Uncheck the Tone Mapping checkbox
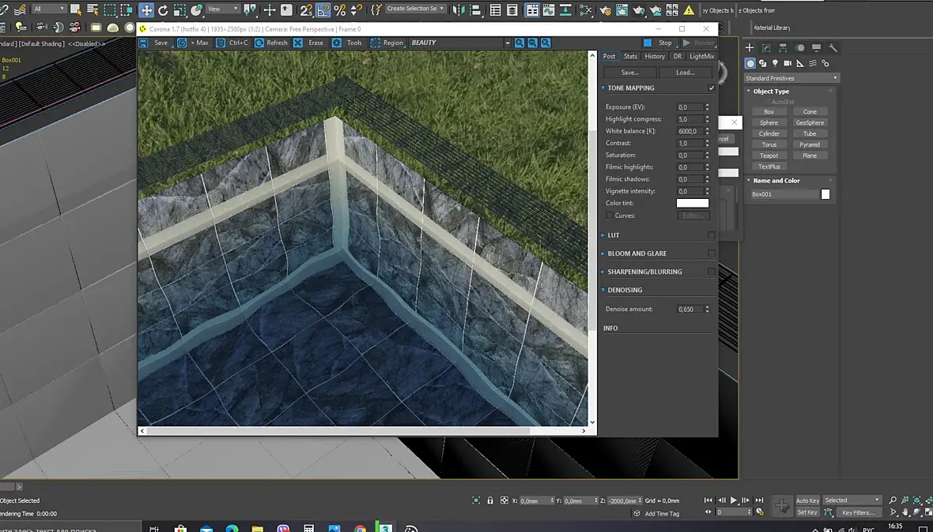933x532 pixels. pyautogui.click(x=711, y=88)
